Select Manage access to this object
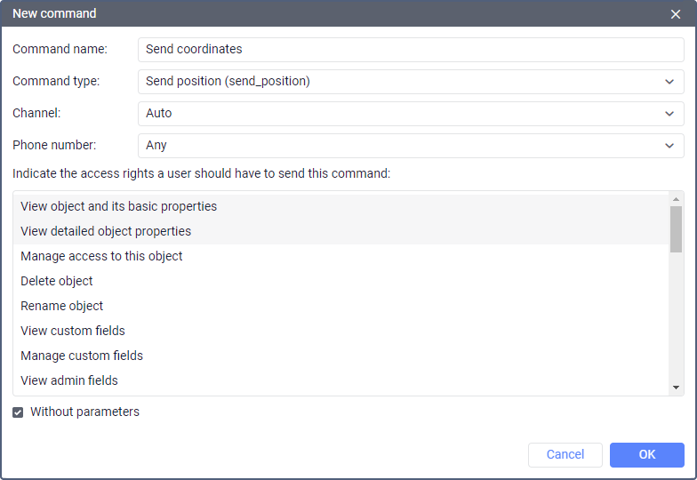The image size is (697, 480). [101, 256]
